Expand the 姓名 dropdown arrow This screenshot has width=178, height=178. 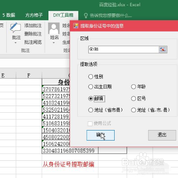54,43
